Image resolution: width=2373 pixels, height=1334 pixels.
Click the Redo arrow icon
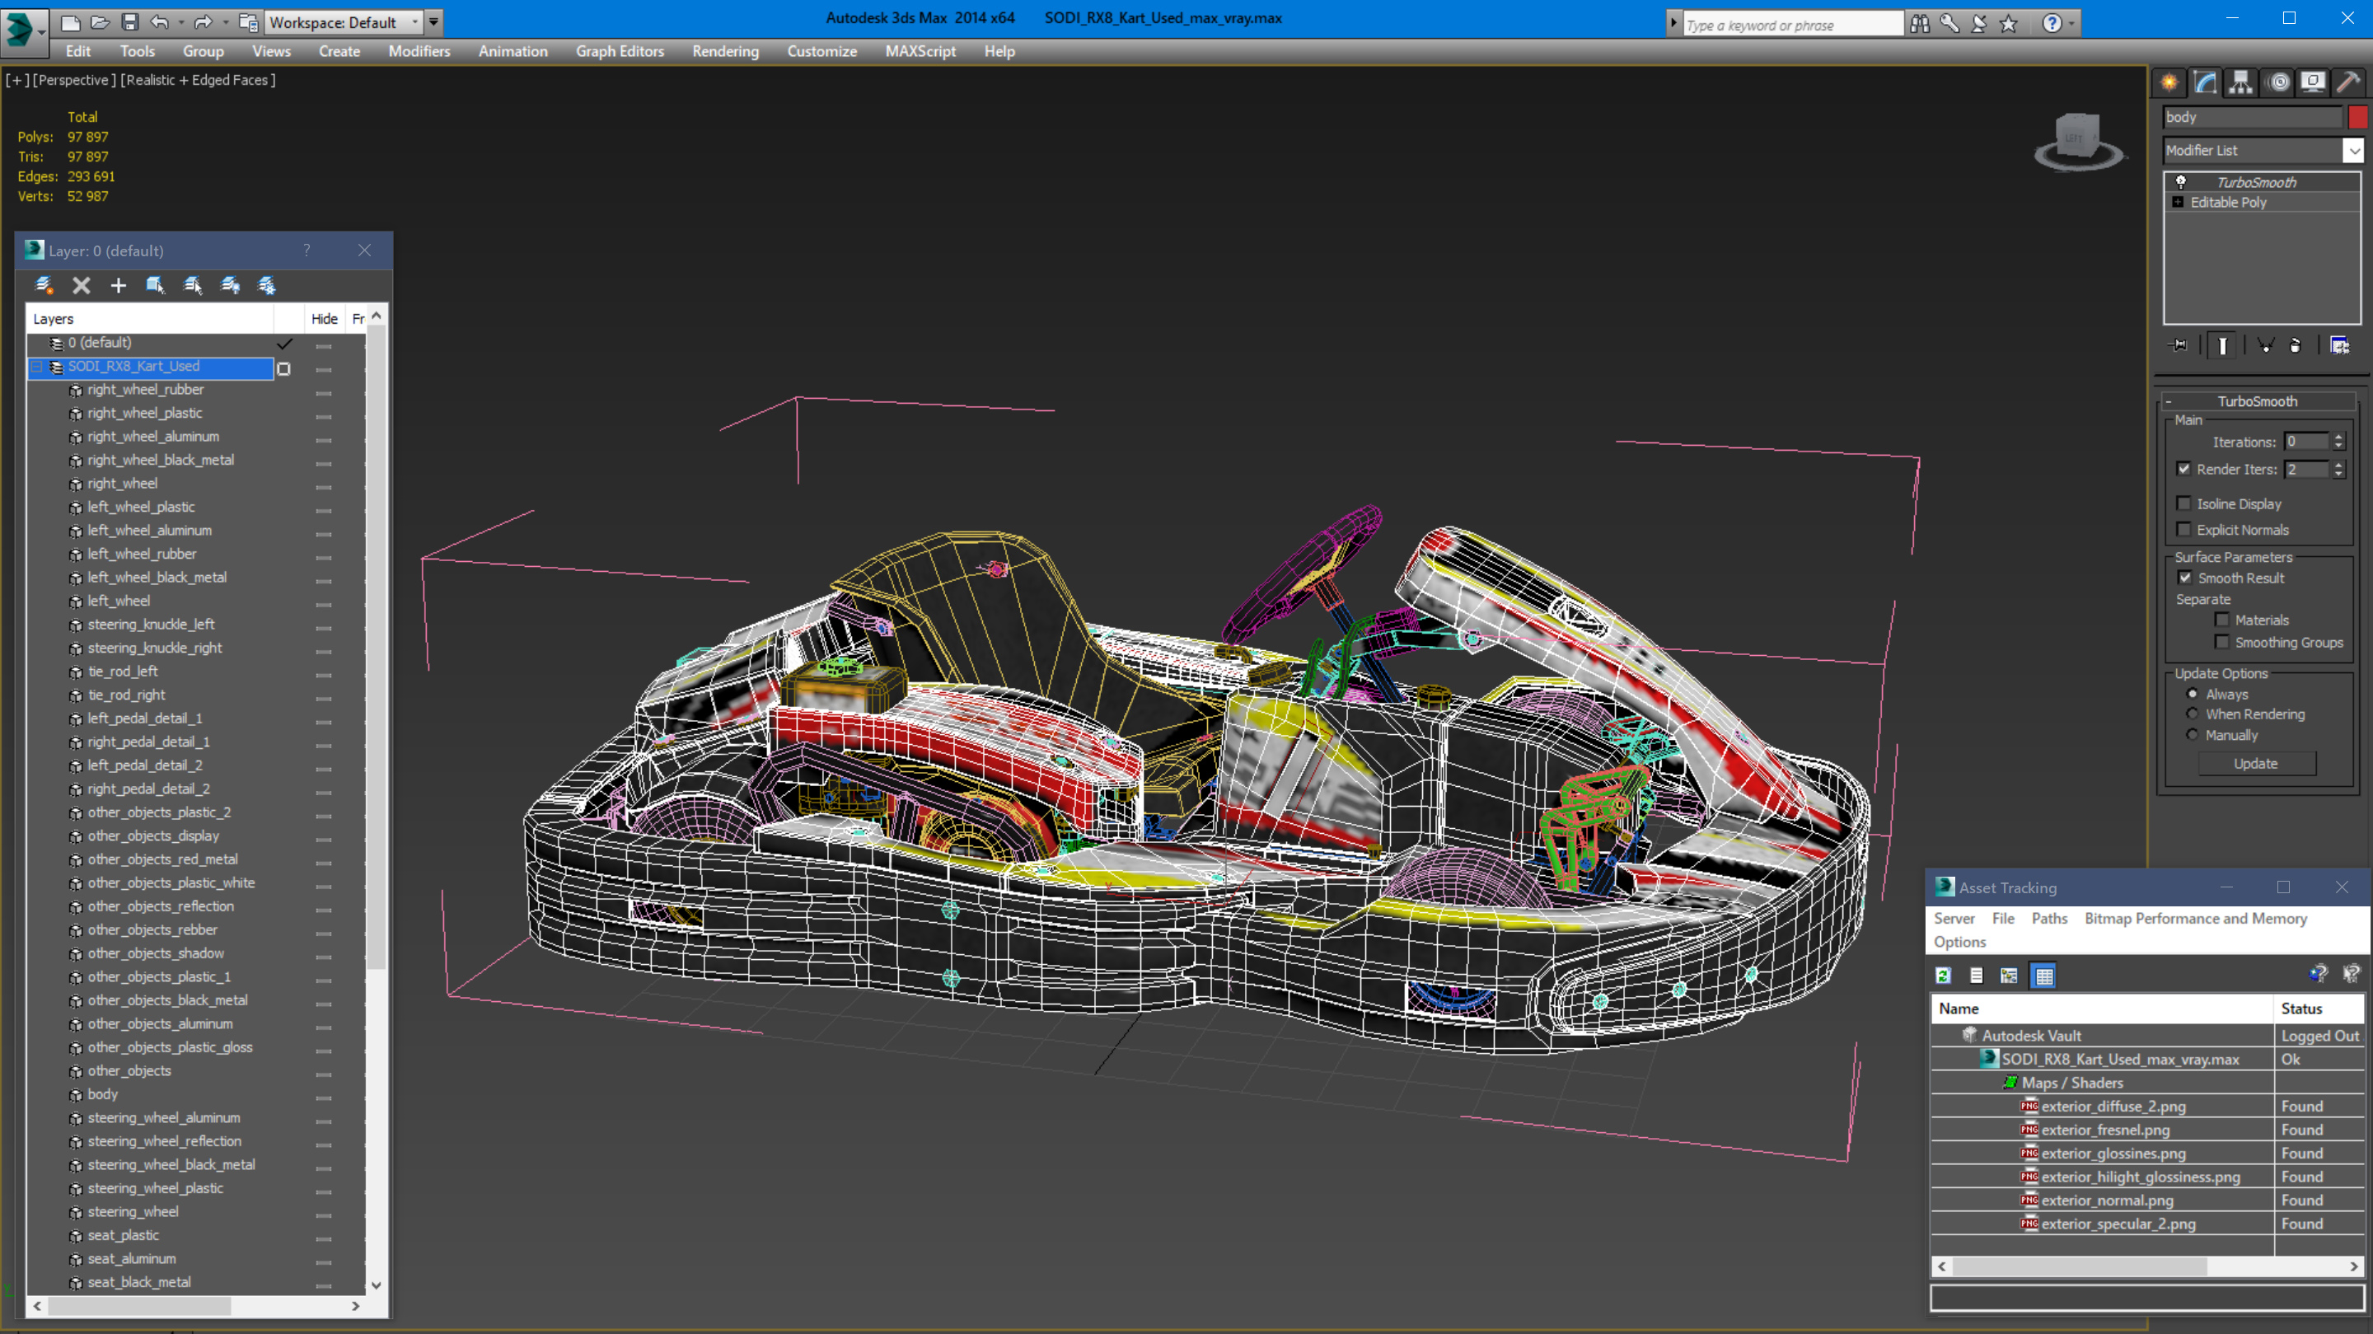[204, 22]
